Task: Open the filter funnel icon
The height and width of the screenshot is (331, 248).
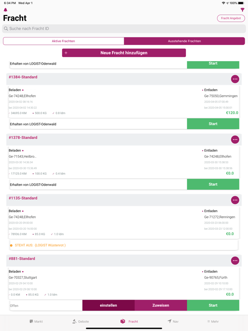Action: pyautogui.click(x=242, y=10)
